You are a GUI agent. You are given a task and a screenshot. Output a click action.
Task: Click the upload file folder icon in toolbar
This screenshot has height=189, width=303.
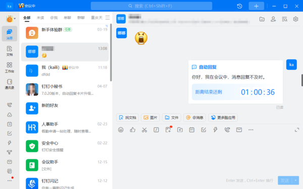tap(180, 130)
